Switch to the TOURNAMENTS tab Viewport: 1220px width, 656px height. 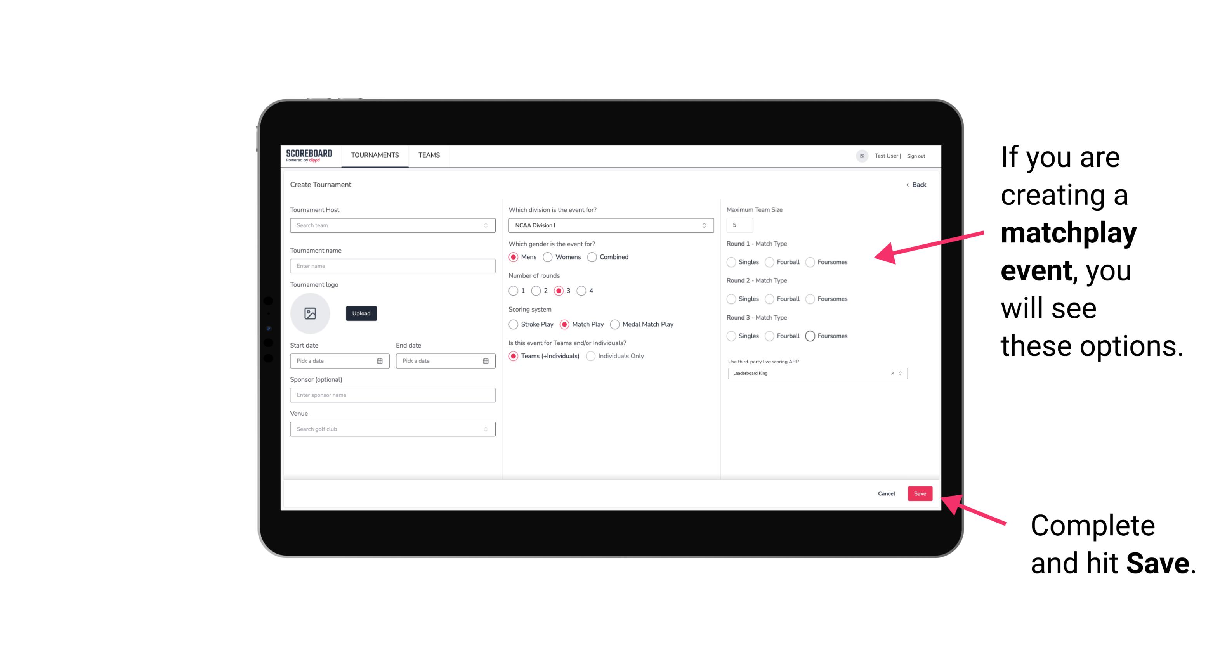[x=374, y=155]
